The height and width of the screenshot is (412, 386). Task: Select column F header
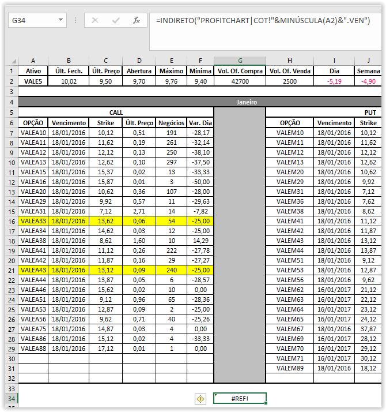tap(200, 61)
